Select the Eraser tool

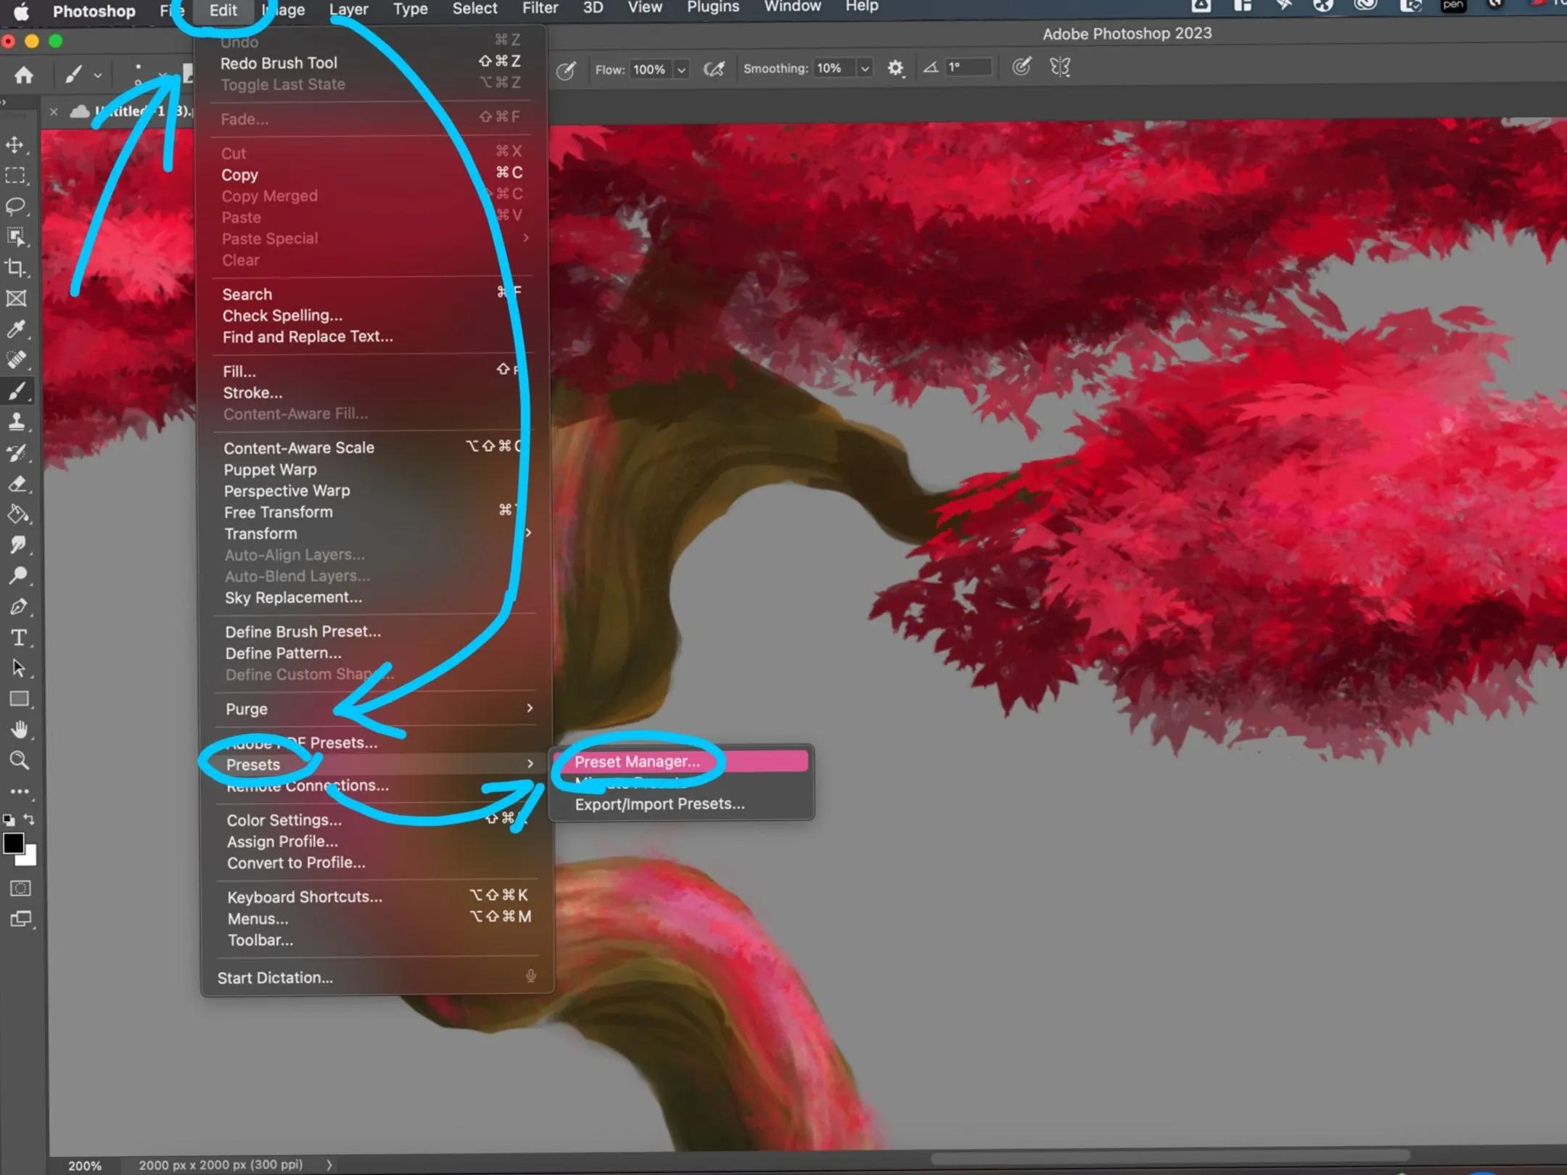(x=17, y=484)
